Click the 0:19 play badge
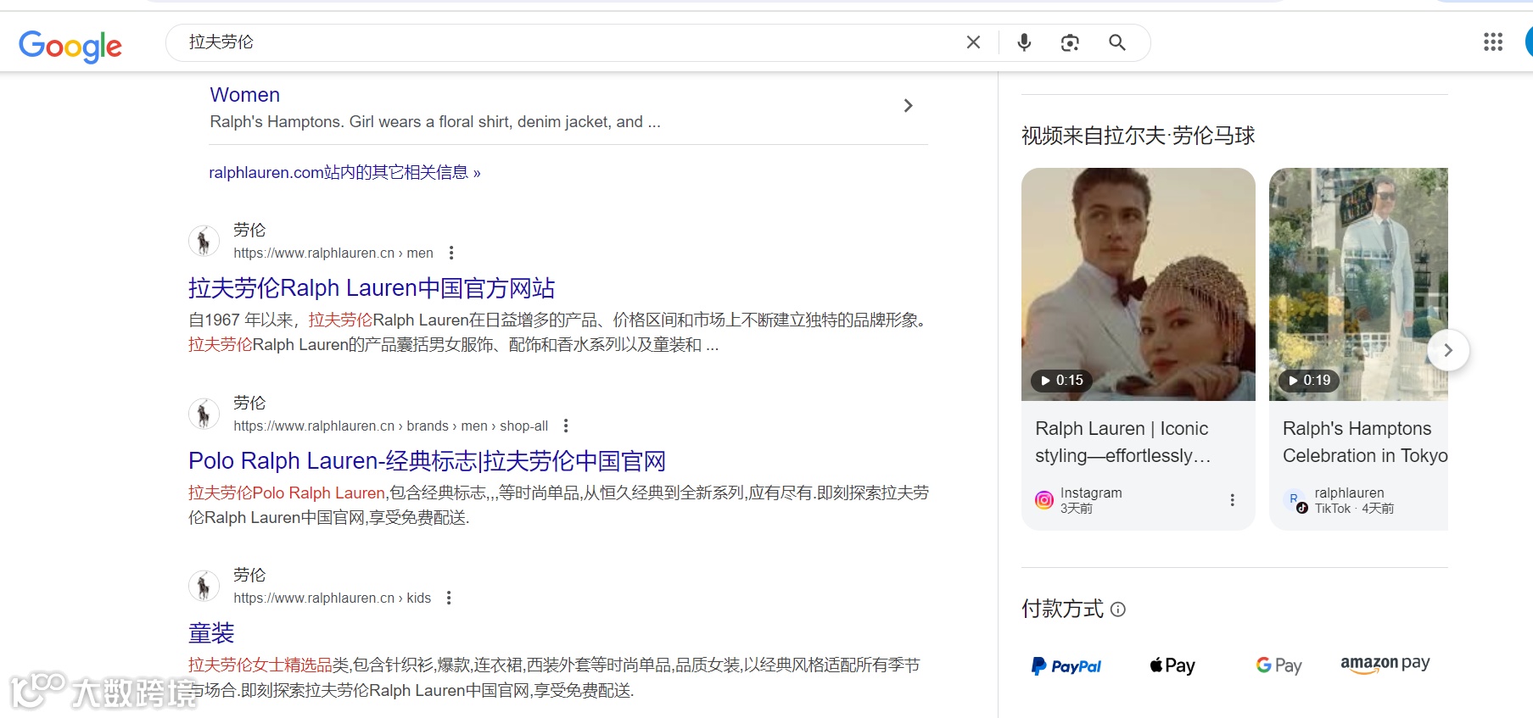Image resolution: width=1533 pixels, height=718 pixels. point(1309,381)
